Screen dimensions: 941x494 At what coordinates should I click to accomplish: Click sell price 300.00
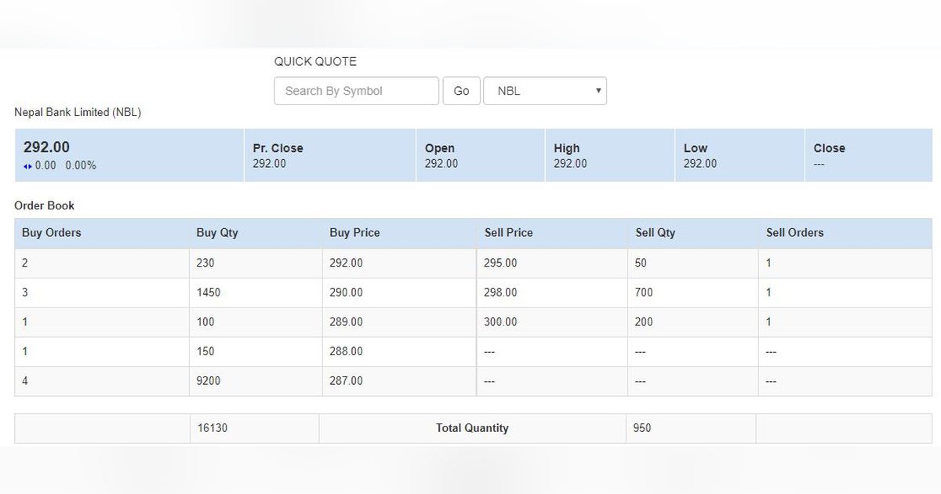pyautogui.click(x=501, y=322)
